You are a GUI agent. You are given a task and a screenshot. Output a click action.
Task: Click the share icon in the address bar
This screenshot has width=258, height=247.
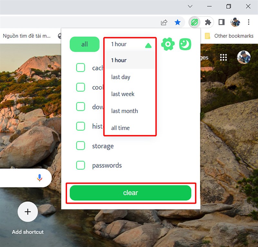pos(164,22)
